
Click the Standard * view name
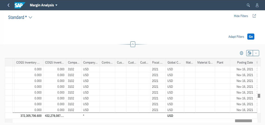(18, 17)
